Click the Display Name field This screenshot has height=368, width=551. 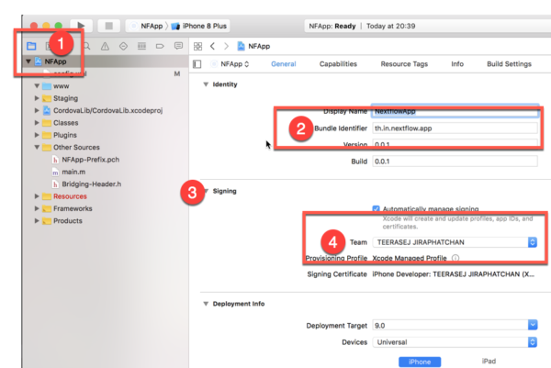pyautogui.click(x=455, y=111)
